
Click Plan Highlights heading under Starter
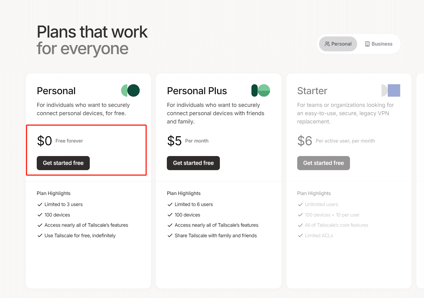click(x=314, y=193)
